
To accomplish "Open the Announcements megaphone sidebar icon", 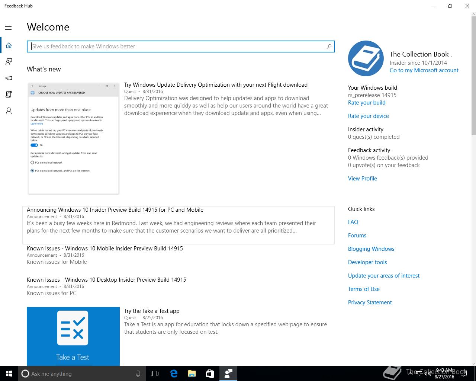I will point(9,78).
